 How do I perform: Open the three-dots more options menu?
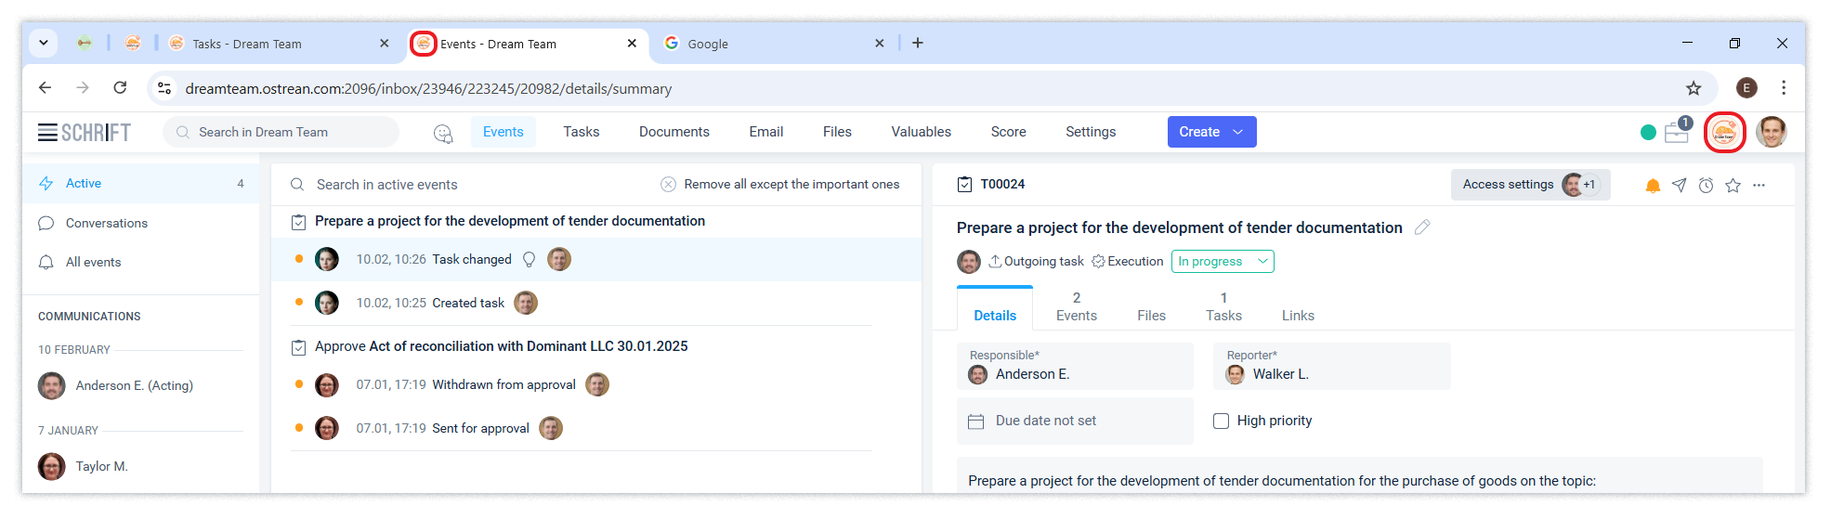tap(1759, 186)
